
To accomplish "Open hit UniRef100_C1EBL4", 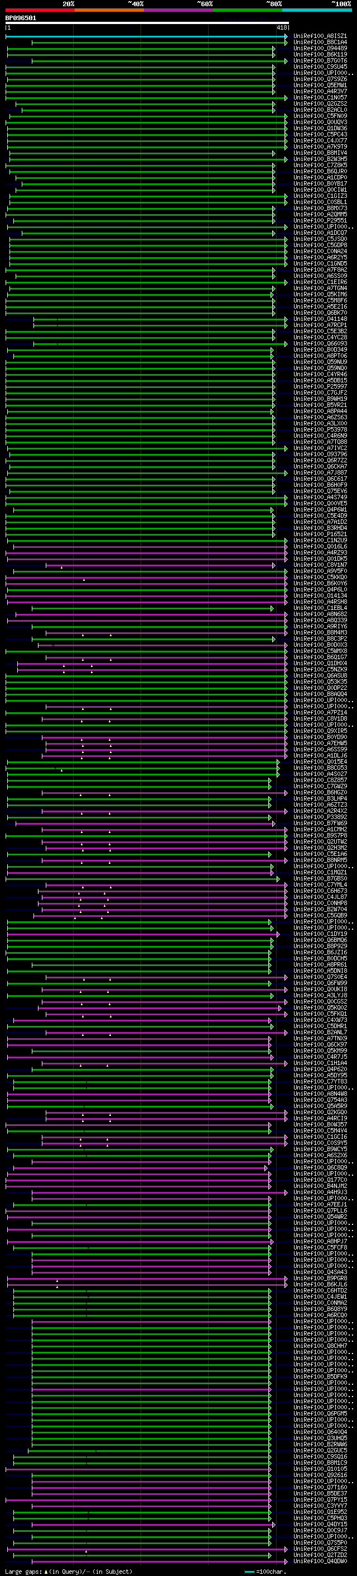I will (x=320, y=608).
